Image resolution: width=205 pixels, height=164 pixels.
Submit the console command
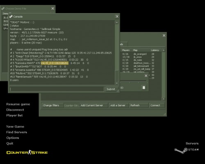click(111, 89)
